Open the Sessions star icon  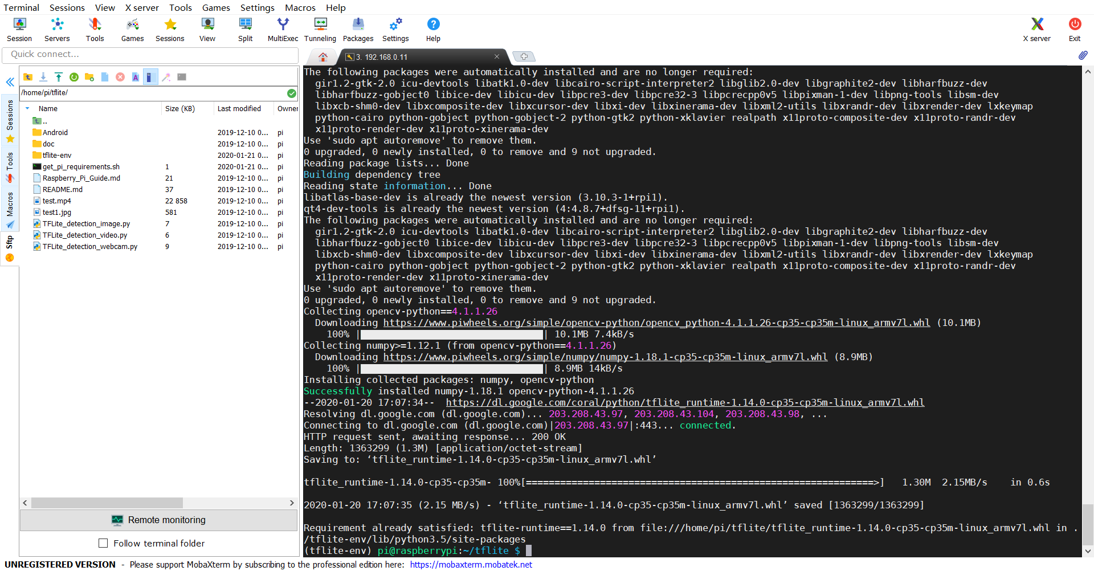[x=170, y=30]
